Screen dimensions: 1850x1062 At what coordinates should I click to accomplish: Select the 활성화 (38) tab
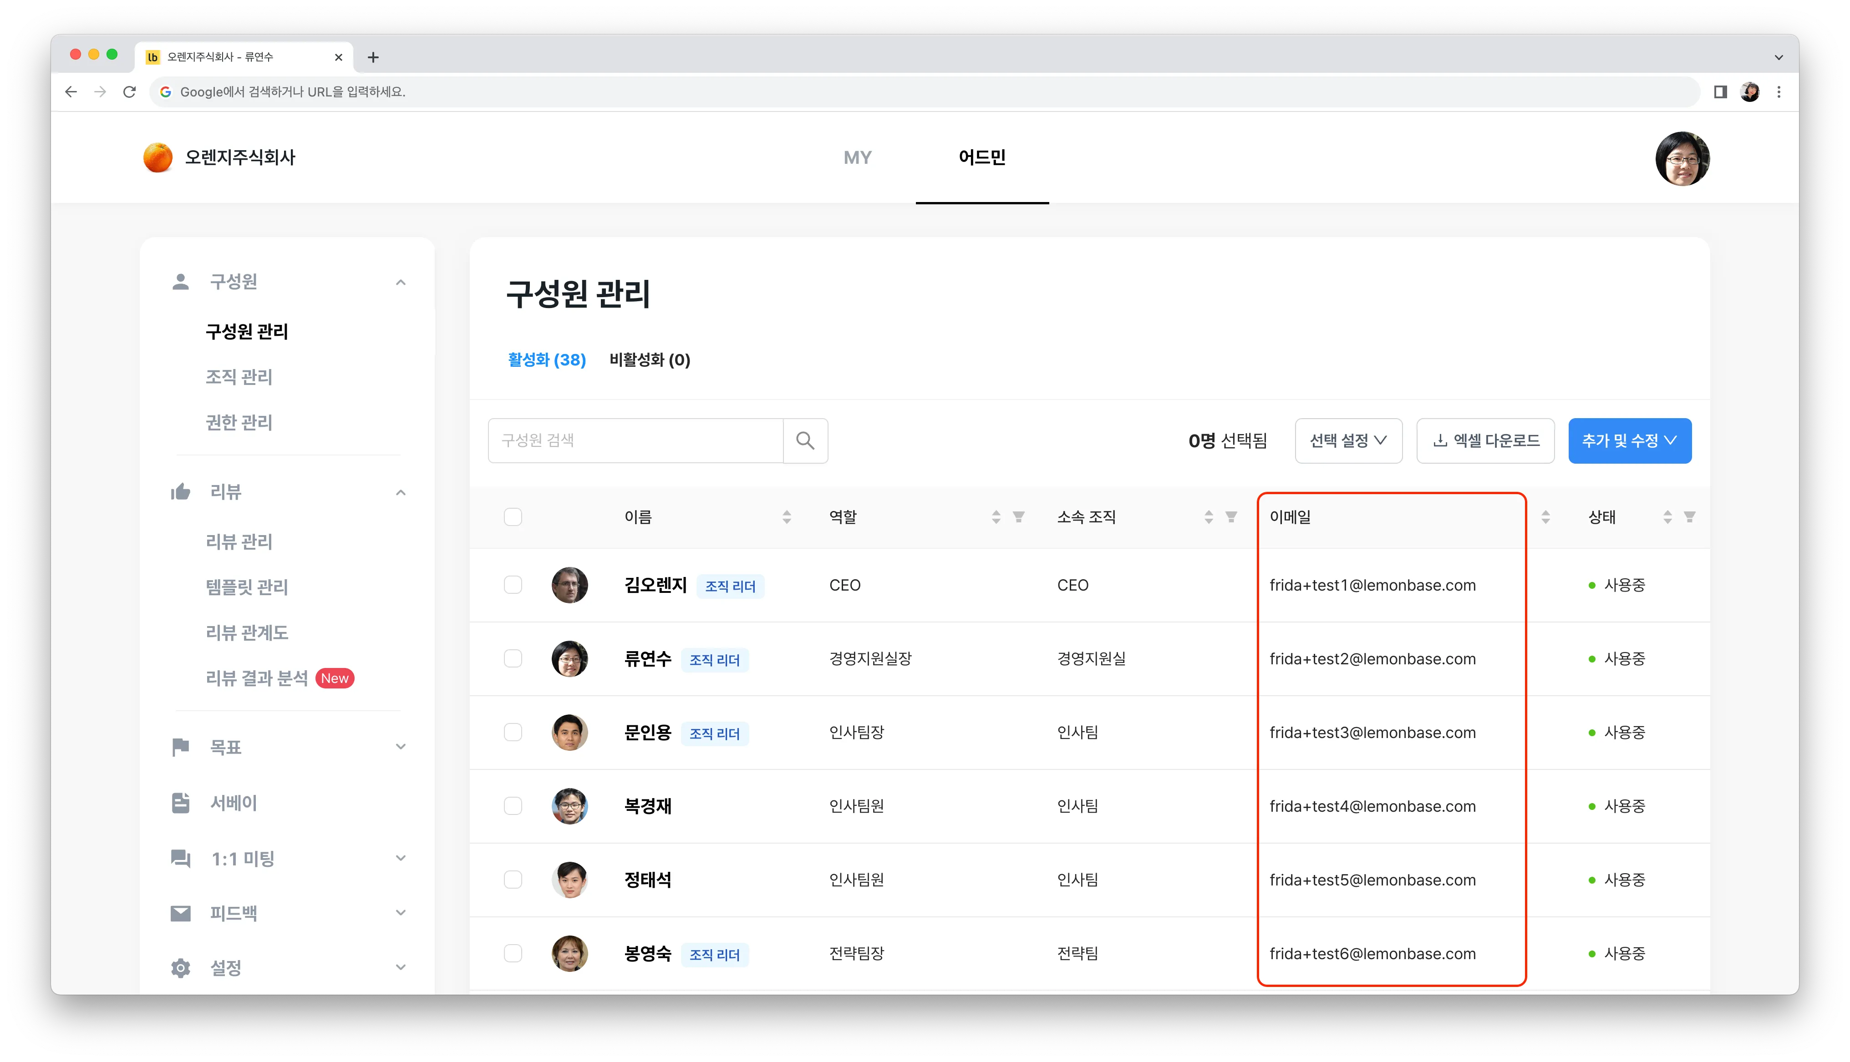(547, 359)
